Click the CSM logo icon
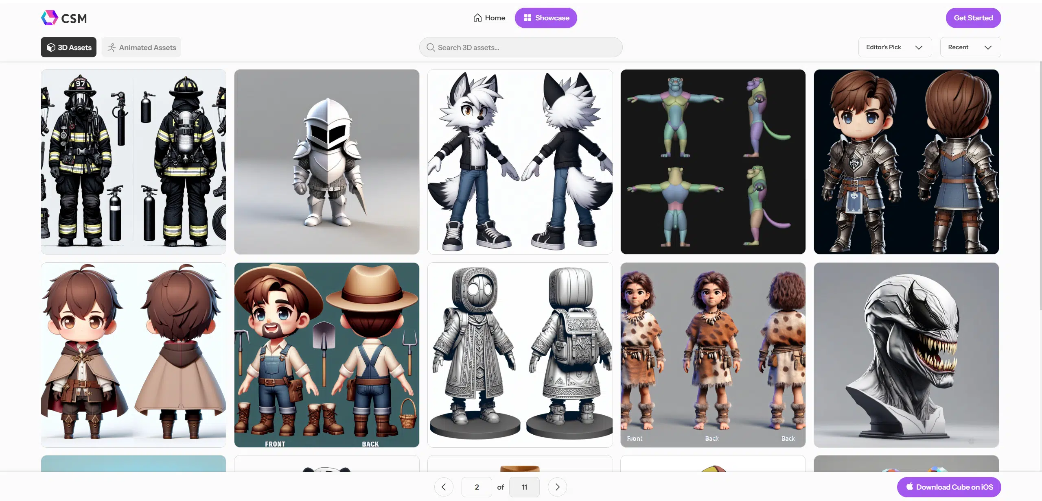The image size is (1042, 501). (50, 18)
